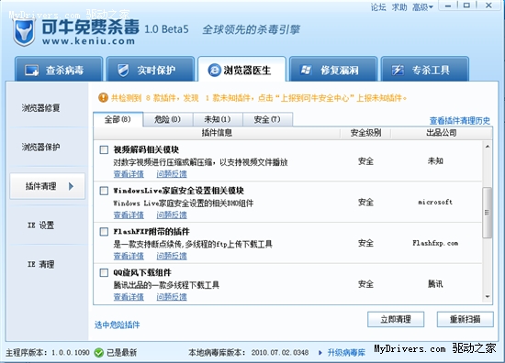Screen dimensions: 505x363
Task: Click the green checkmark 已是最新 icon
Action: [x=99, y=353]
